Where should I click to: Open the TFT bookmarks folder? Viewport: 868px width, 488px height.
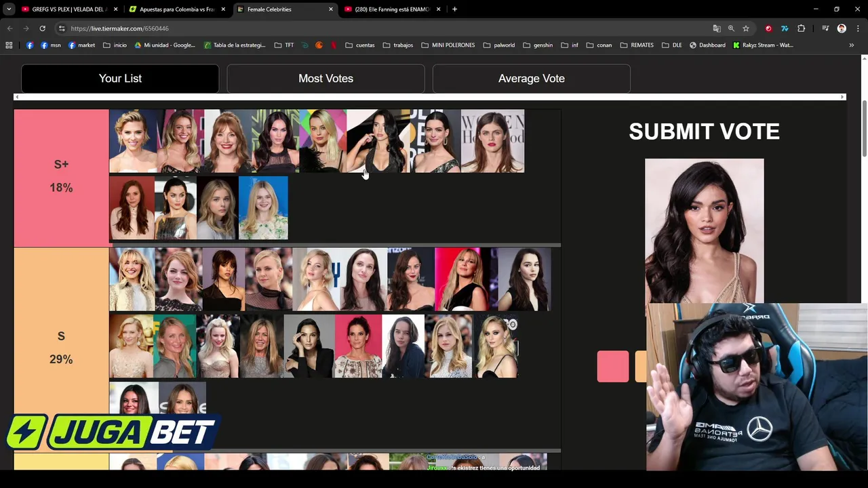(x=284, y=45)
